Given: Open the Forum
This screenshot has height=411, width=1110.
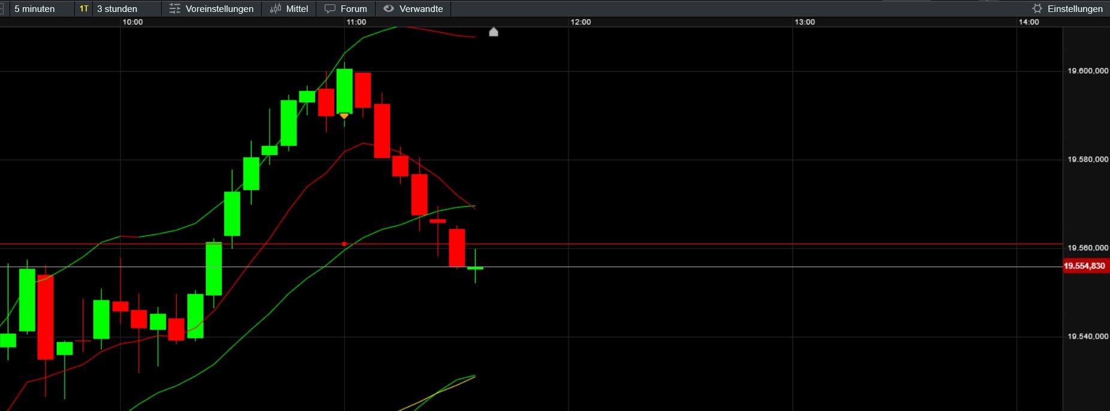Looking at the screenshot, I should point(346,8).
